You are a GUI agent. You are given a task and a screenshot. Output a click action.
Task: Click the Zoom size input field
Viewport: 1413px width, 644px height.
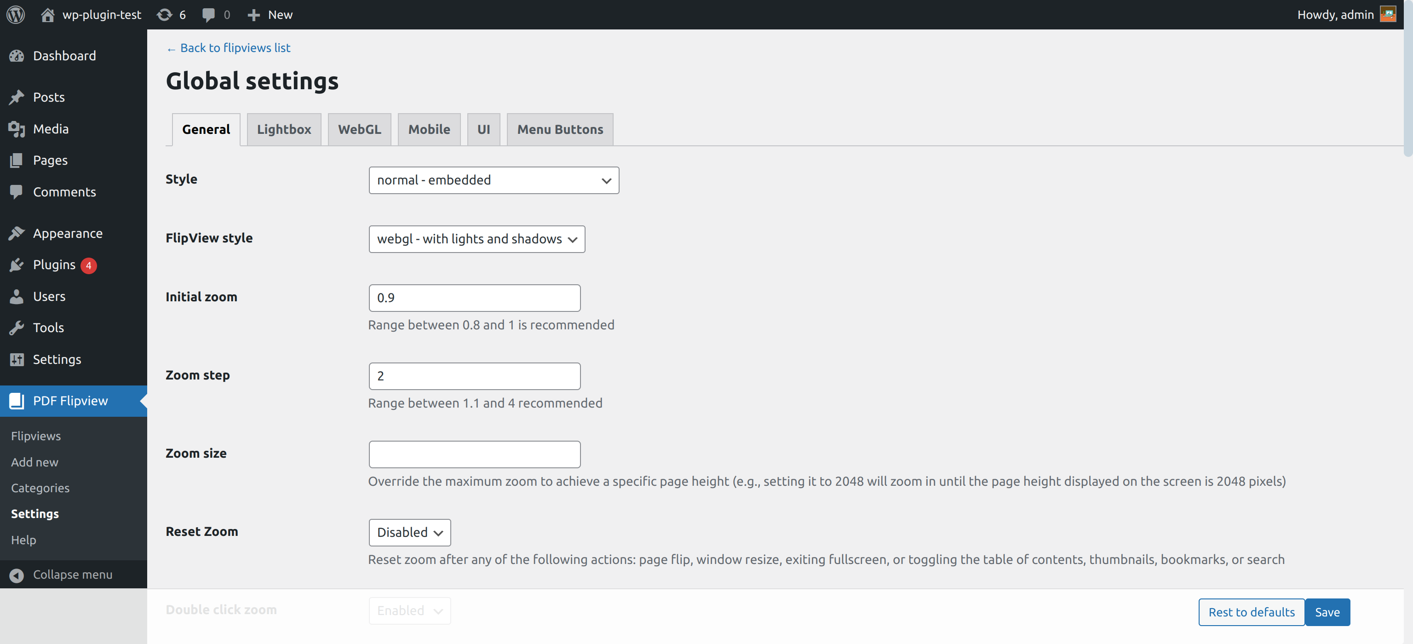point(475,454)
